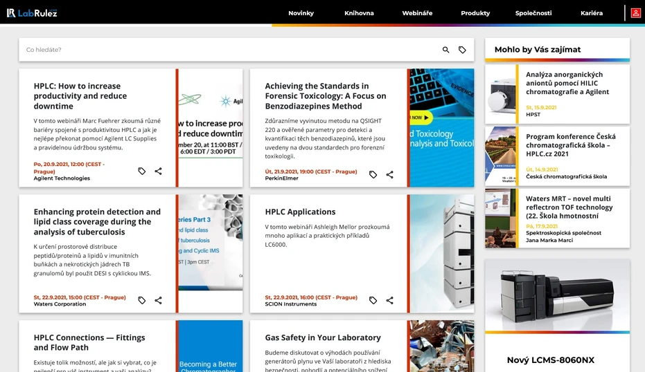Click date 'St, 22.9.2021, 15:00 (CEST - Prague)'
This screenshot has height=372, width=645.
[x=80, y=297]
